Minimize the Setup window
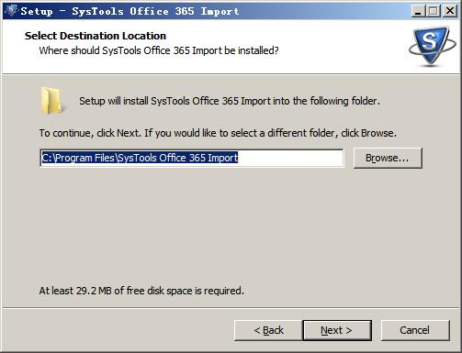The image size is (462, 353). 418,11
